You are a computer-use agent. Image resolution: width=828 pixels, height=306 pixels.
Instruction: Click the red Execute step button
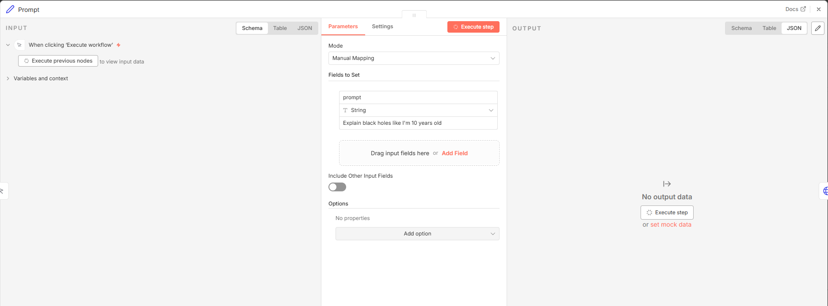[473, 27]
